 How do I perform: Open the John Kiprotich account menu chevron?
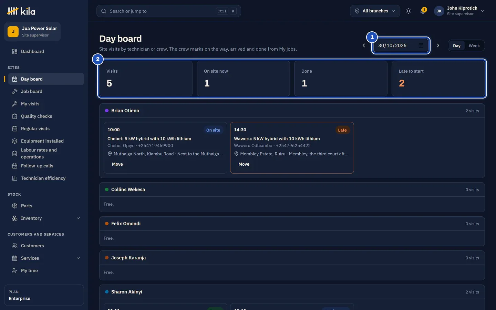tap(483, 11)
